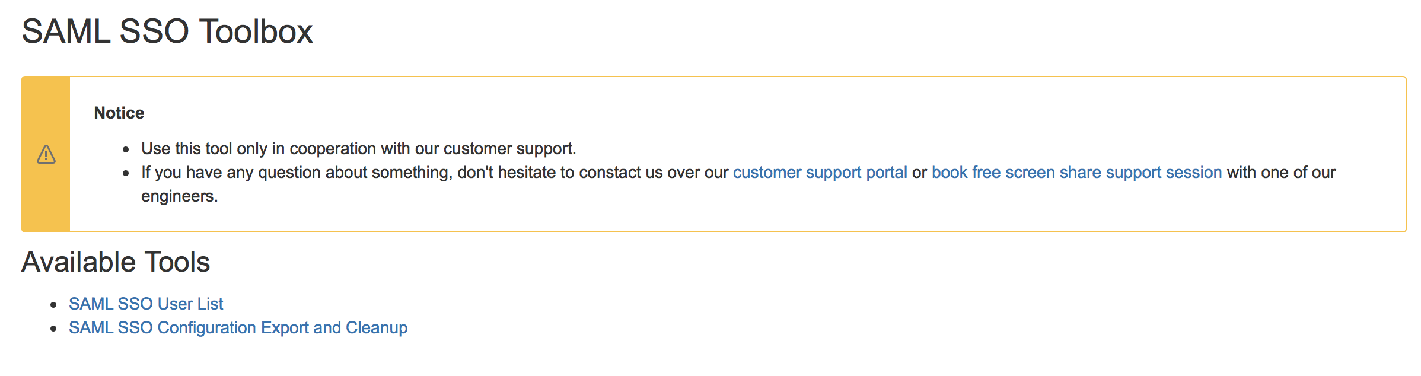Click the "with one of our" text
1421x376 pixels.
tap(1281, 173)
